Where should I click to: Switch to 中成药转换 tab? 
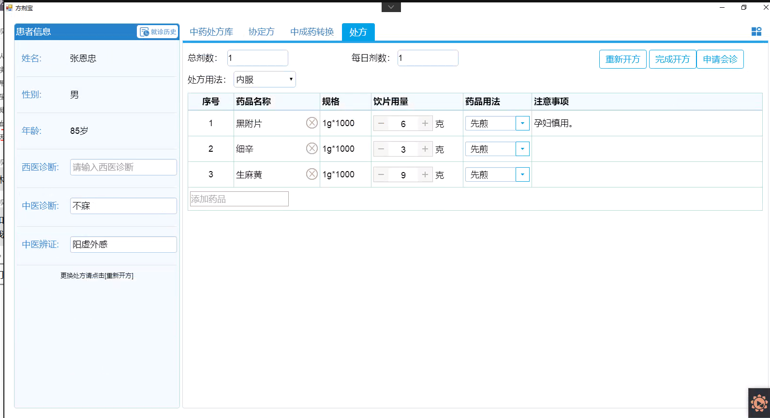pyautogui.click(x=312, y=32)
